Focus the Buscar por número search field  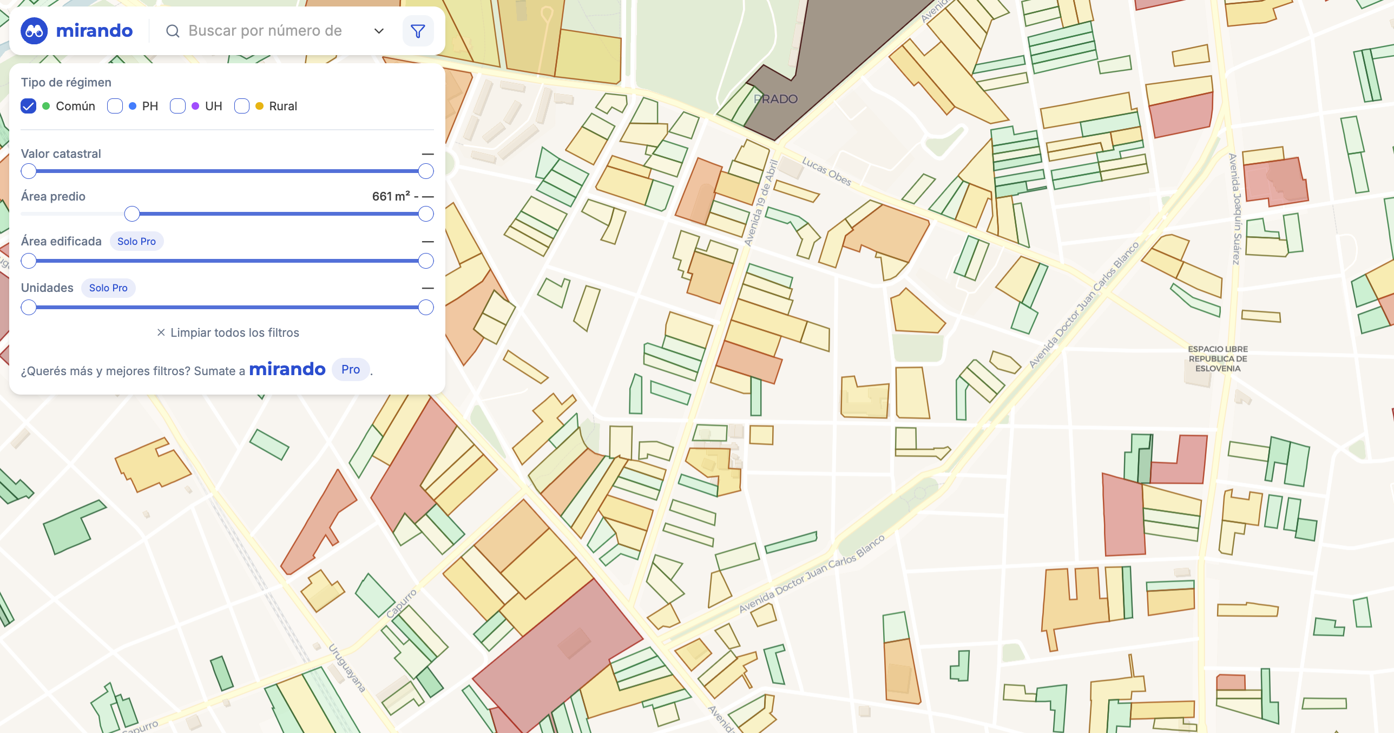pyautogui.click(x=265, y=31)
